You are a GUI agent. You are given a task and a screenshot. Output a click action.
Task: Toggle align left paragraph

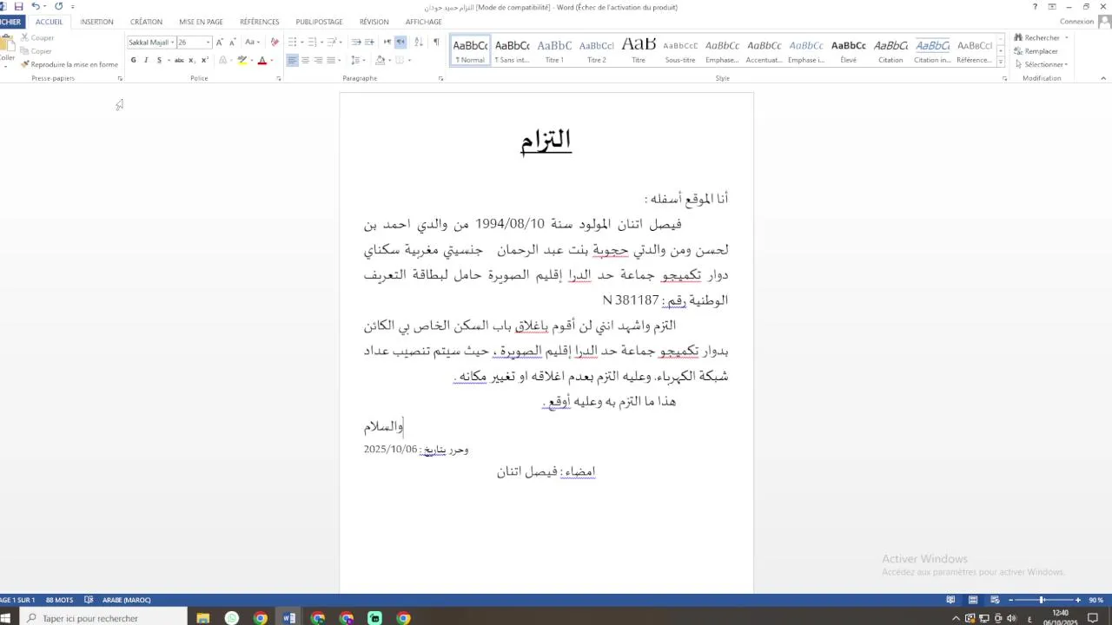(292, 60)
